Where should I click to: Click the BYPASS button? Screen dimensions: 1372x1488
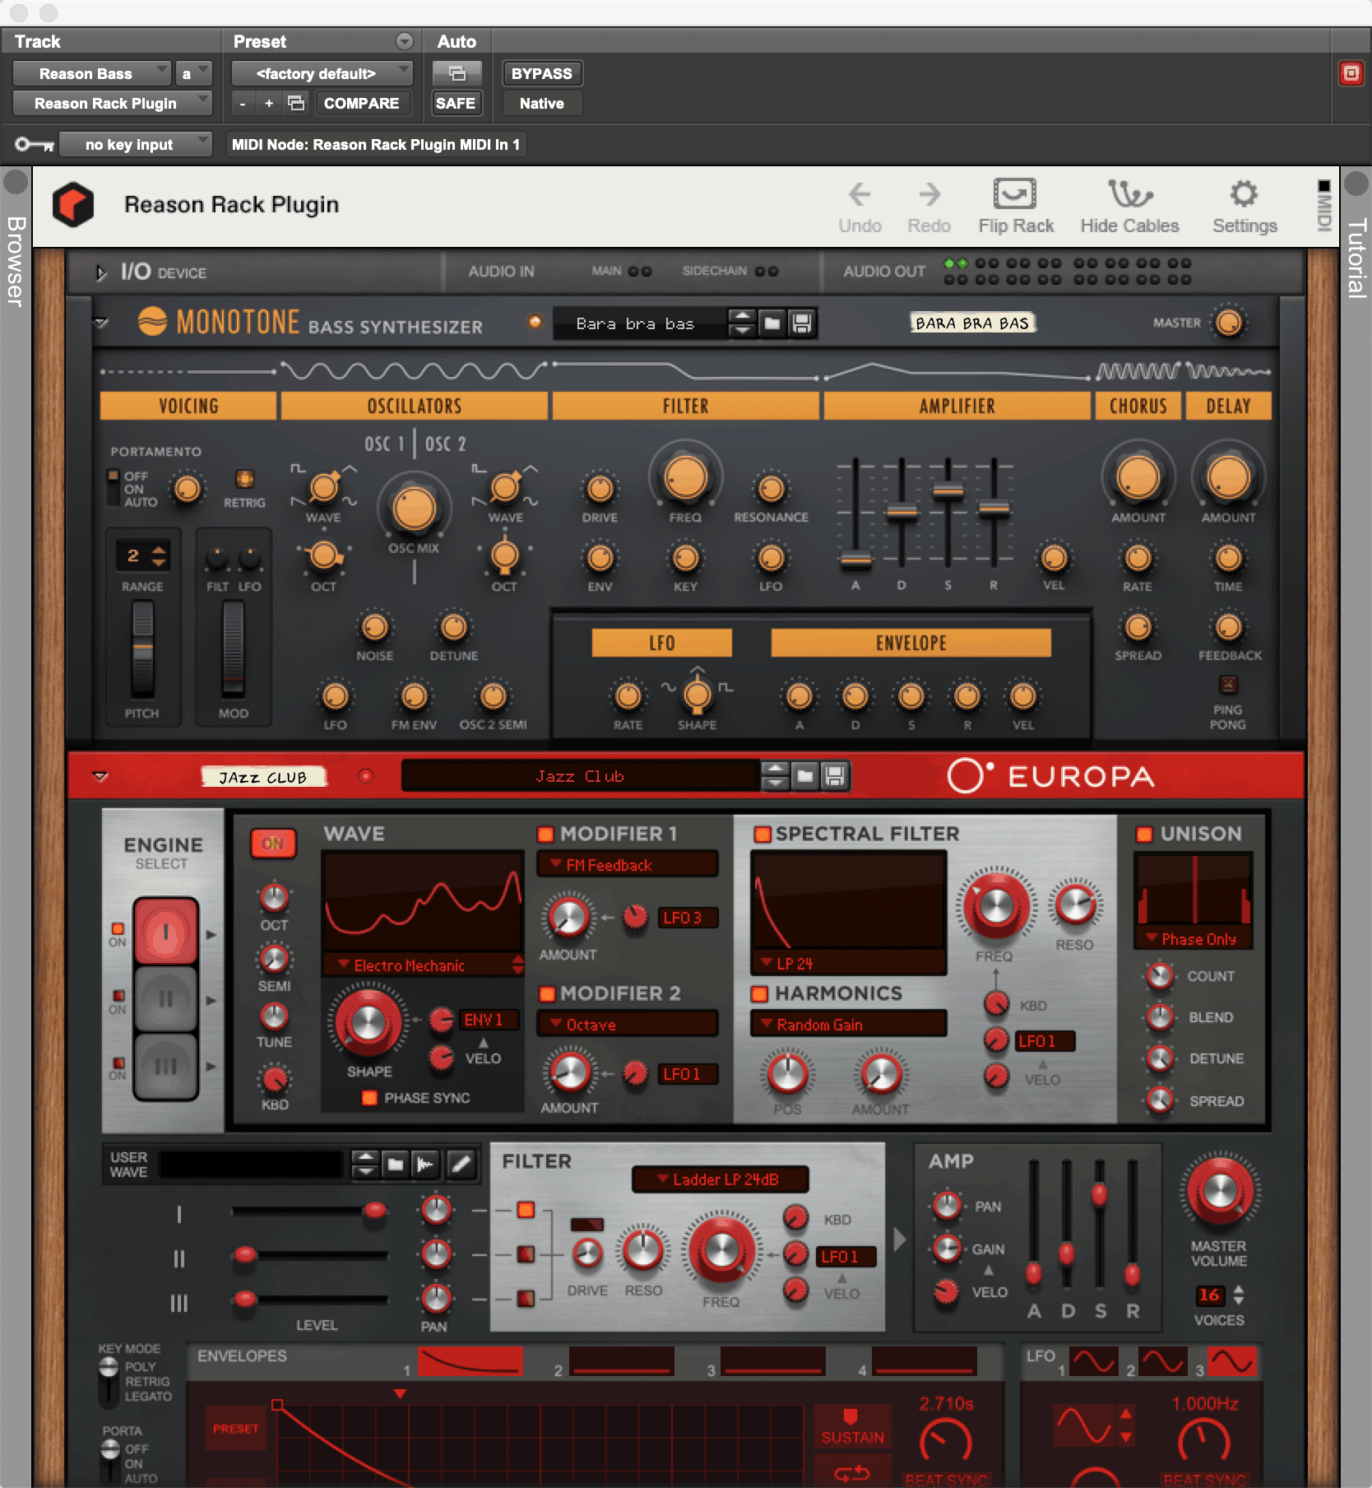pos(541,73)
